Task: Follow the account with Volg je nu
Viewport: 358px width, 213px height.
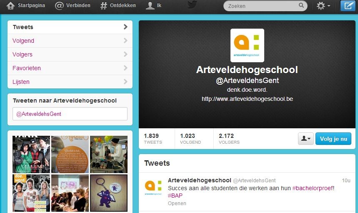Action: click(333, 139)
